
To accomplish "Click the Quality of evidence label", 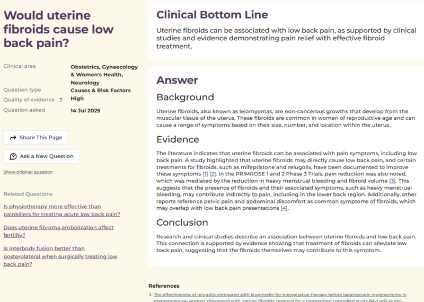I will 29,100.
